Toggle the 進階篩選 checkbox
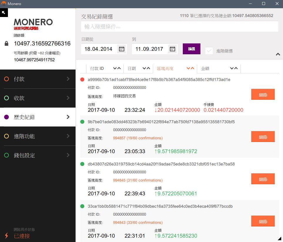Screen dimensions: 283x242 point(209,51)
